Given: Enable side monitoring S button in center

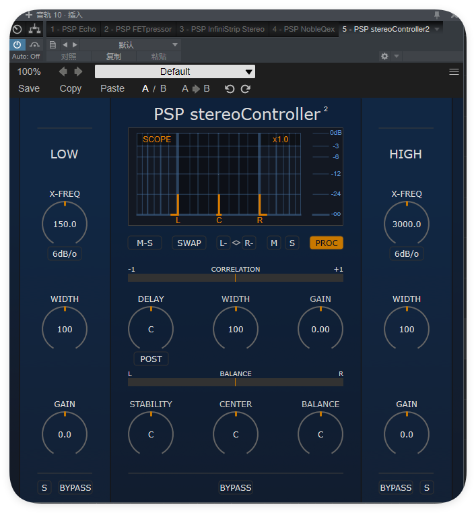Looking at the screenshot, I should (x=292, y=243).
